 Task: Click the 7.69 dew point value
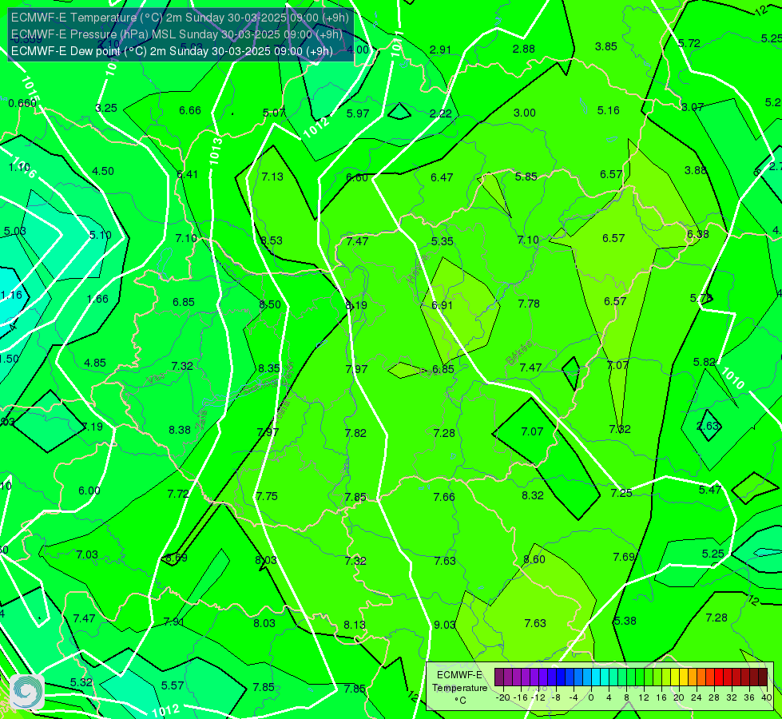coord(624,557)
